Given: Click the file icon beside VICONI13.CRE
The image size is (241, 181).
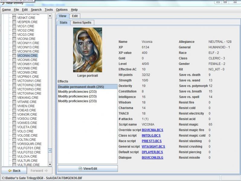Looking at the screenshot, I should pyautogui.click(x=14, y=47).
